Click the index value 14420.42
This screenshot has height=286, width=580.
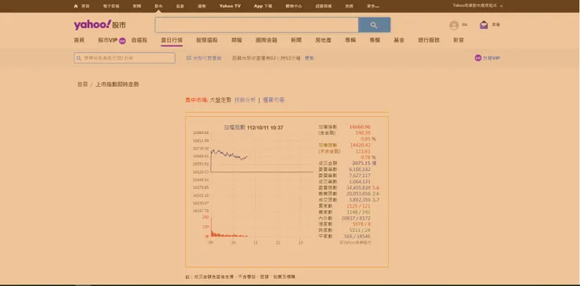(360, 145)
